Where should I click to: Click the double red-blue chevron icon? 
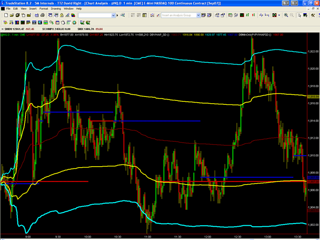[x=152, y=15]
